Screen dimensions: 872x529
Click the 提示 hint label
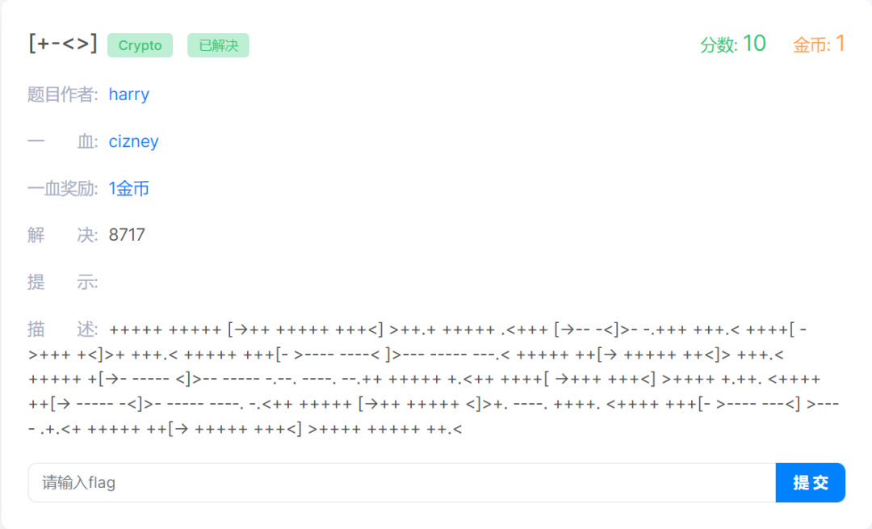[63, 282]
